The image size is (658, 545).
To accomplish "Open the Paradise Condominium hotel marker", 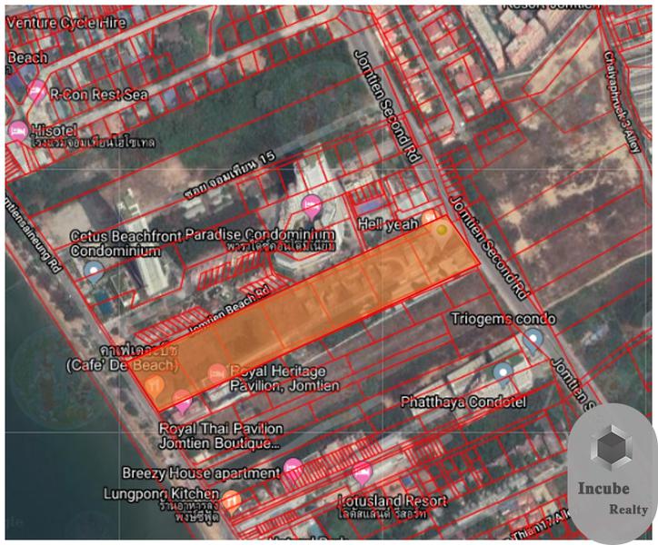I will (312, 204).
